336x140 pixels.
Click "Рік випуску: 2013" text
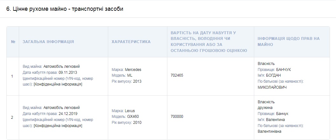tap(126, 81)
